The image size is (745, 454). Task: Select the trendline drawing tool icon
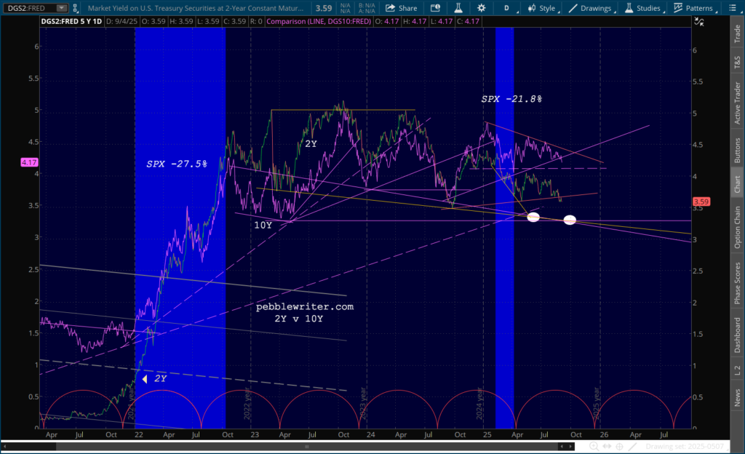(632, 447)
